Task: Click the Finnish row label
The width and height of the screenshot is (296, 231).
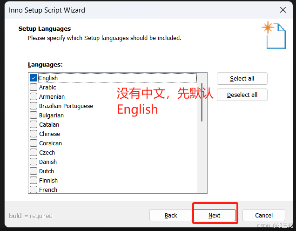Action: point(48,181)
